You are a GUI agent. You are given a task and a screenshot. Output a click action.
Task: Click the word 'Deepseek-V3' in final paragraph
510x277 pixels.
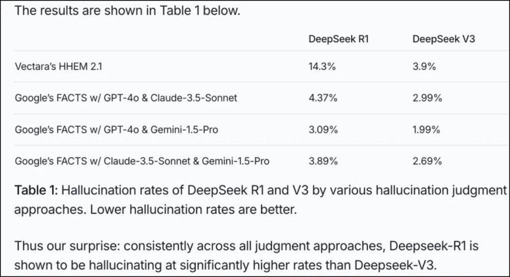pos(395,265)
